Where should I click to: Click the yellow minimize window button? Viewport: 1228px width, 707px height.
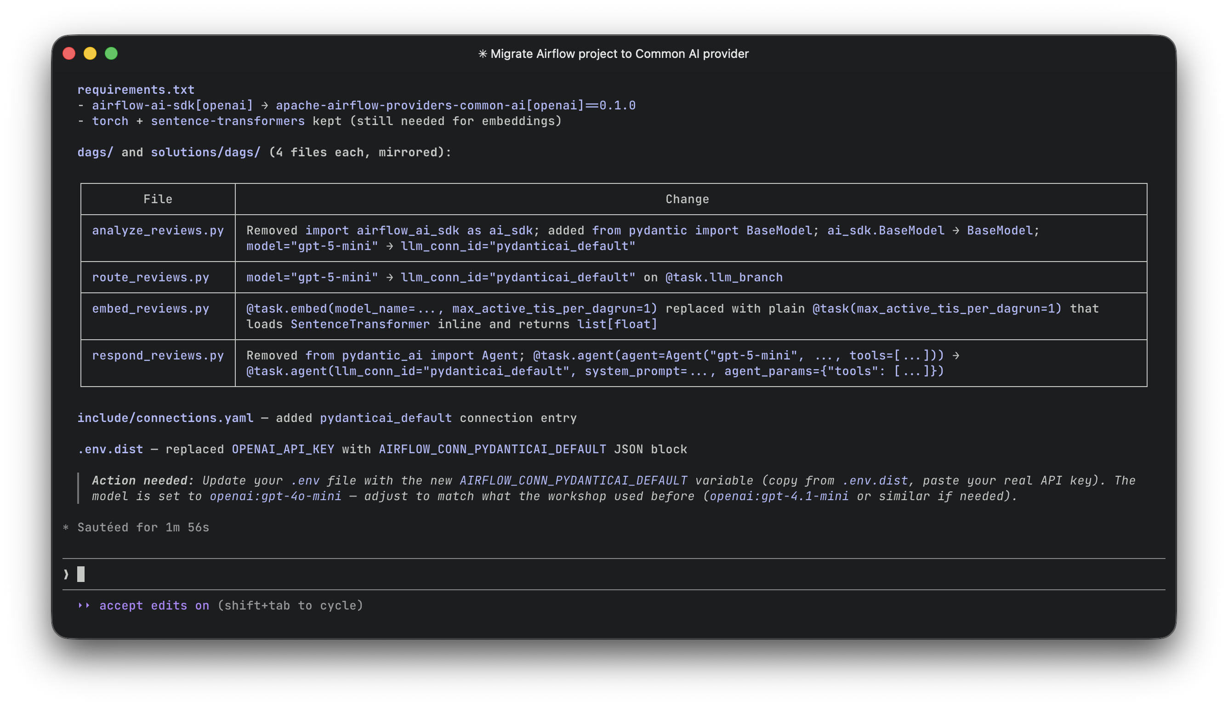(x=90, y=53)
